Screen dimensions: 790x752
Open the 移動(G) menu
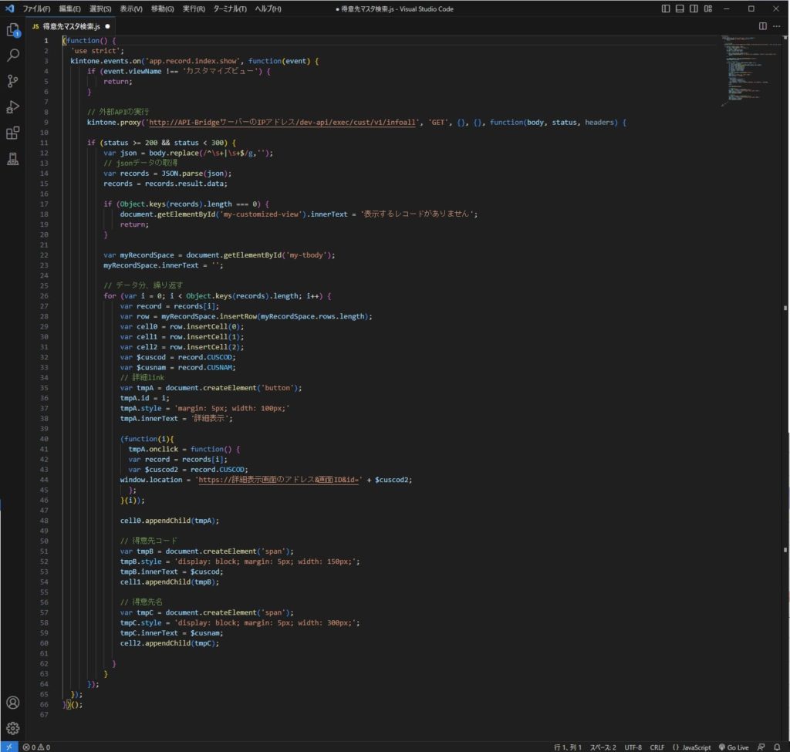coord(162,9)
